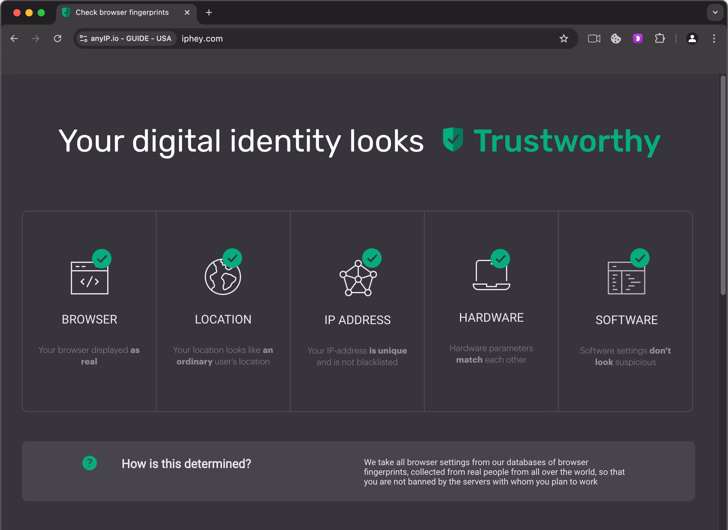This screenshot has height=530, width=728.
Task: Open the Extensions puzzle piece menu
Action: point(660,39)
